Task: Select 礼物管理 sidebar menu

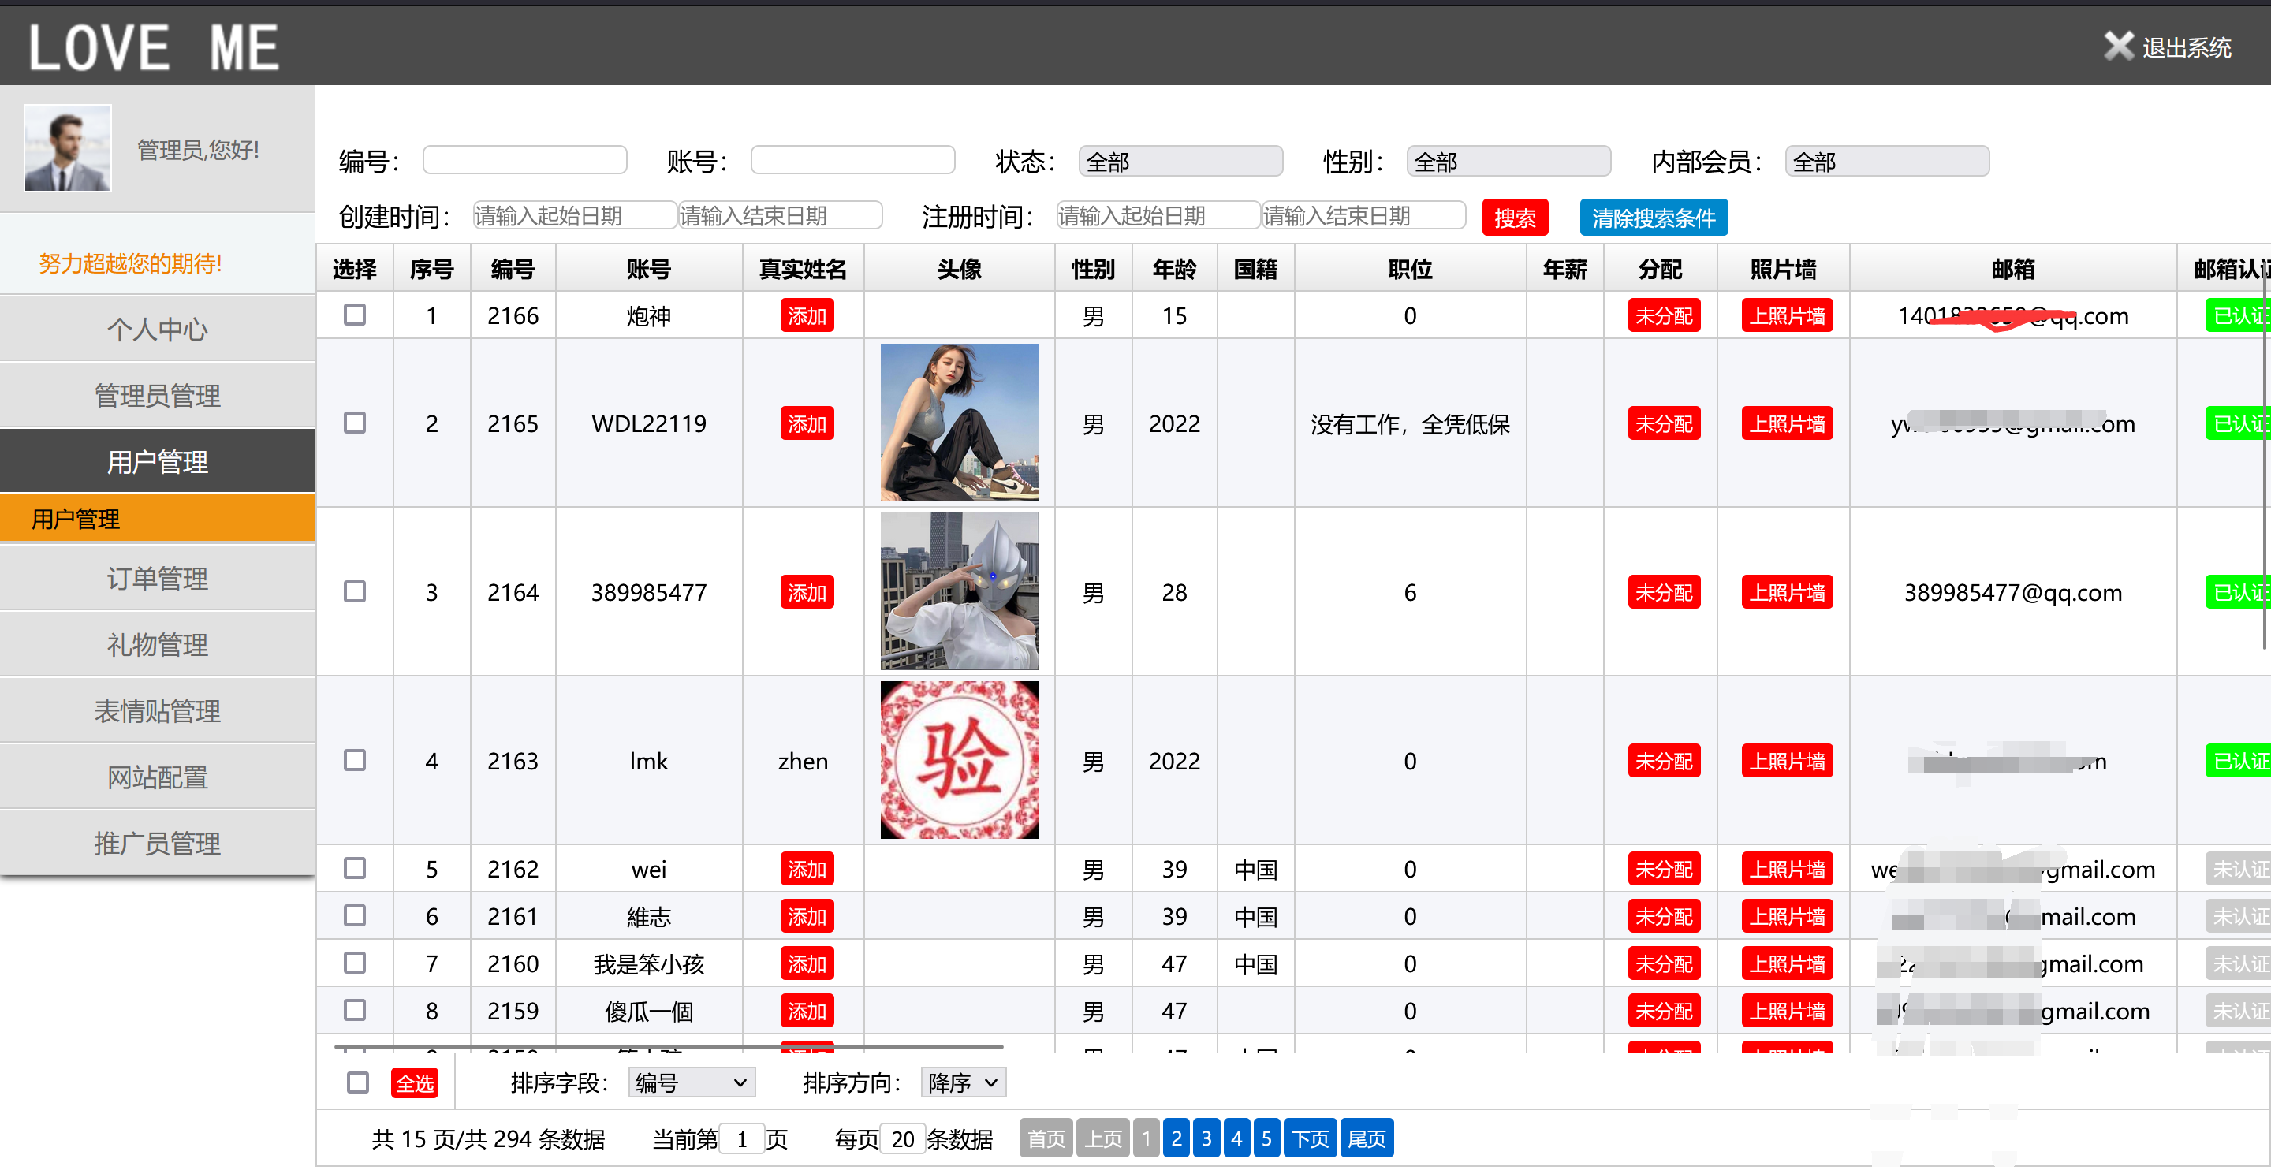Action: pos(157,644)
